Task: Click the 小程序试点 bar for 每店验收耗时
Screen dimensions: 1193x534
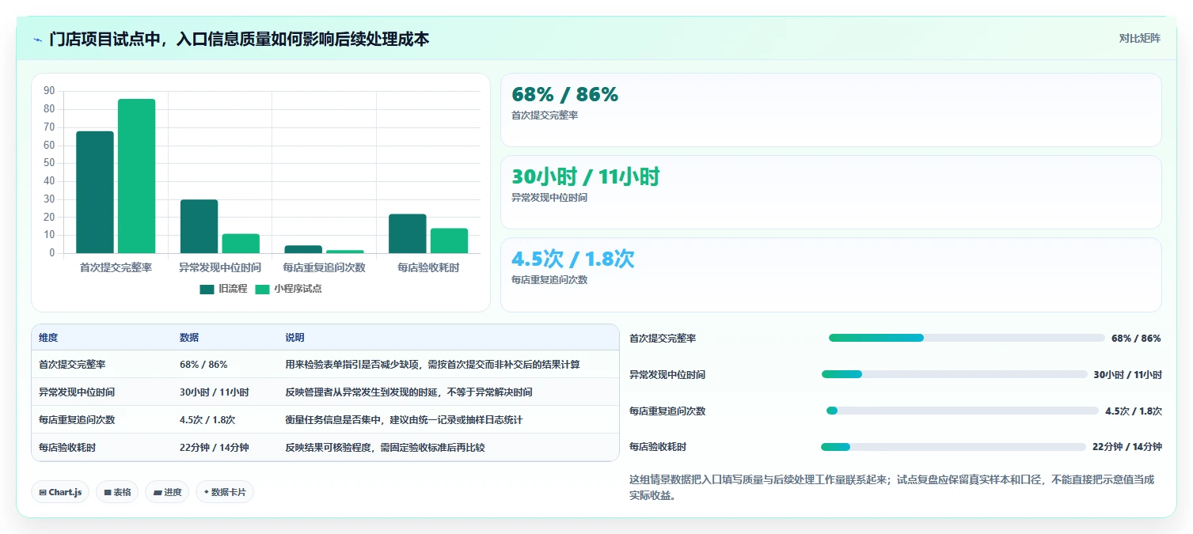Action: click(x=449, y=241)
